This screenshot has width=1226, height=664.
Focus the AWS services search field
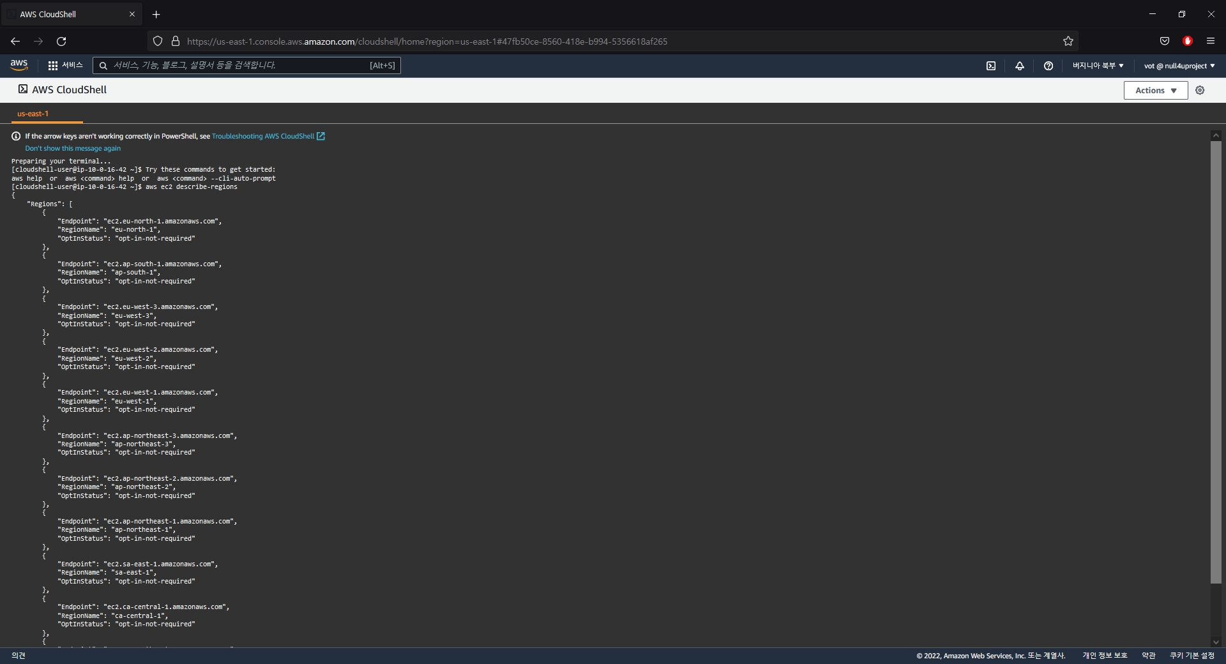pyautogui.click(x=246, y=65)
